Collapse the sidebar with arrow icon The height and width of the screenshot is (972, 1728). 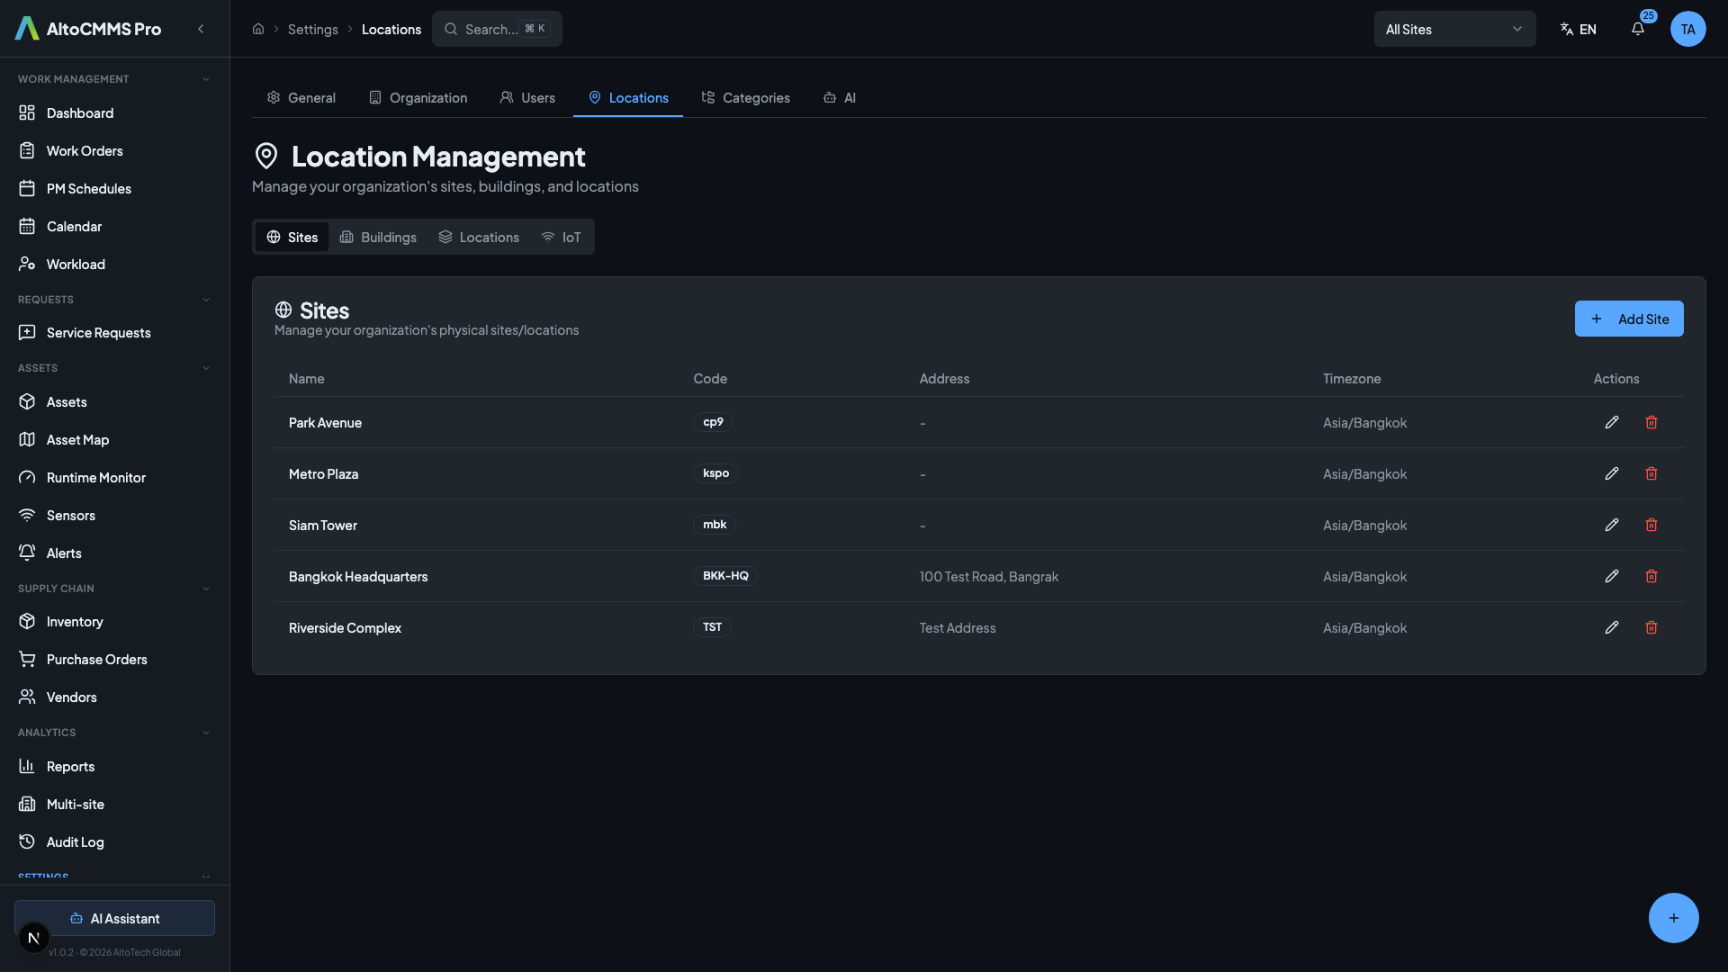tap(201, 29)
